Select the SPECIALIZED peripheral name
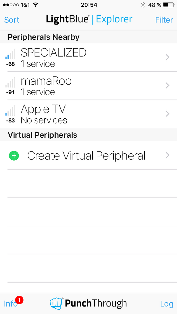Viewport: 177px width, 314px height. 54,53
